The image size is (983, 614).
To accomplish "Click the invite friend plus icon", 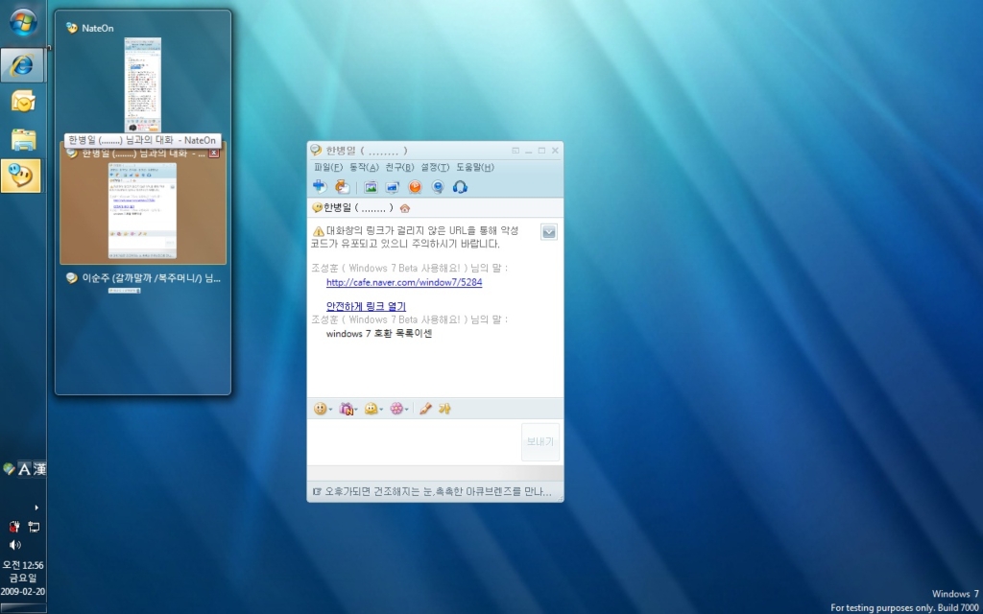I will coord(321,187).
